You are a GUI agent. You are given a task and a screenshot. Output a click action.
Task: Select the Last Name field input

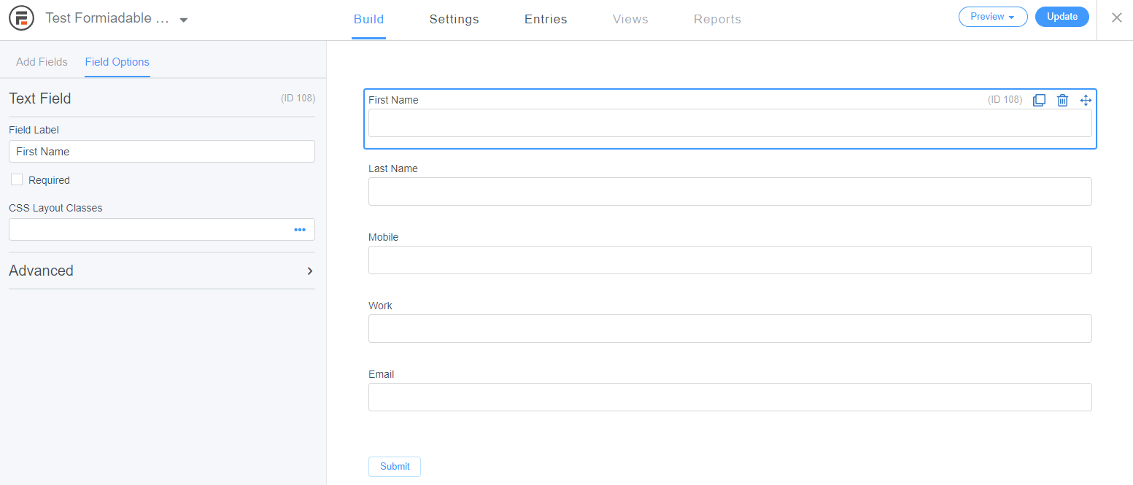coord(730,191)
